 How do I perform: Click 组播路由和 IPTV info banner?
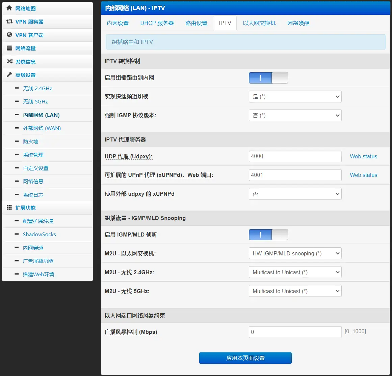coord(245,42)
